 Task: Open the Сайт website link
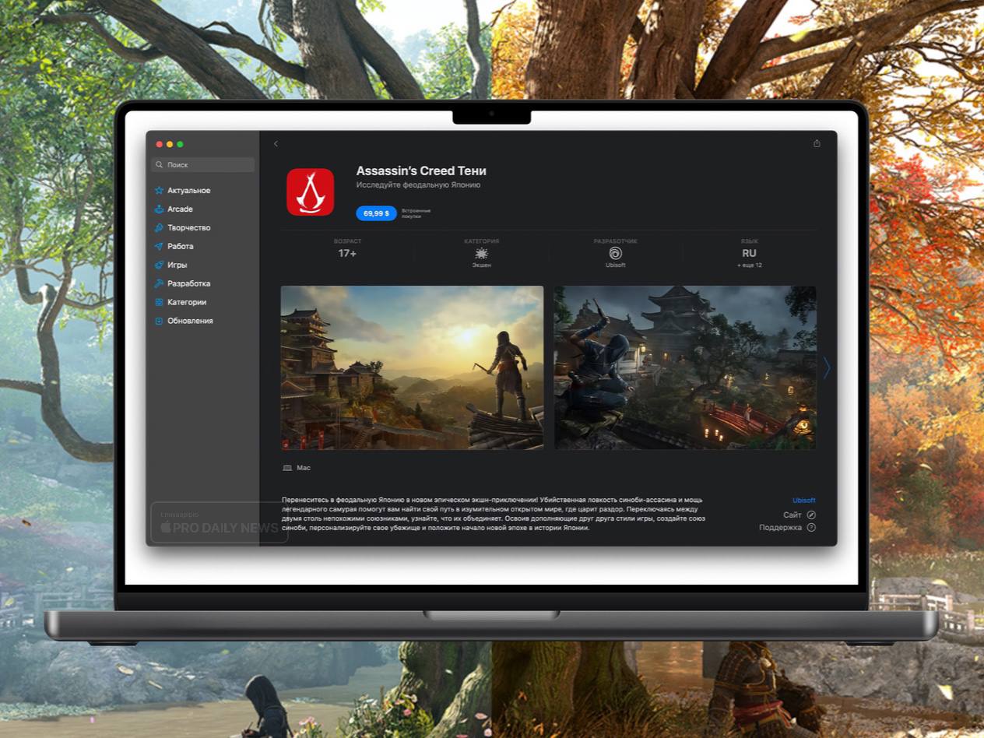[792, 515]
